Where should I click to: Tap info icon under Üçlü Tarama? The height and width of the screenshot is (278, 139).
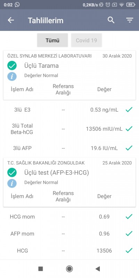pos(12,76)
